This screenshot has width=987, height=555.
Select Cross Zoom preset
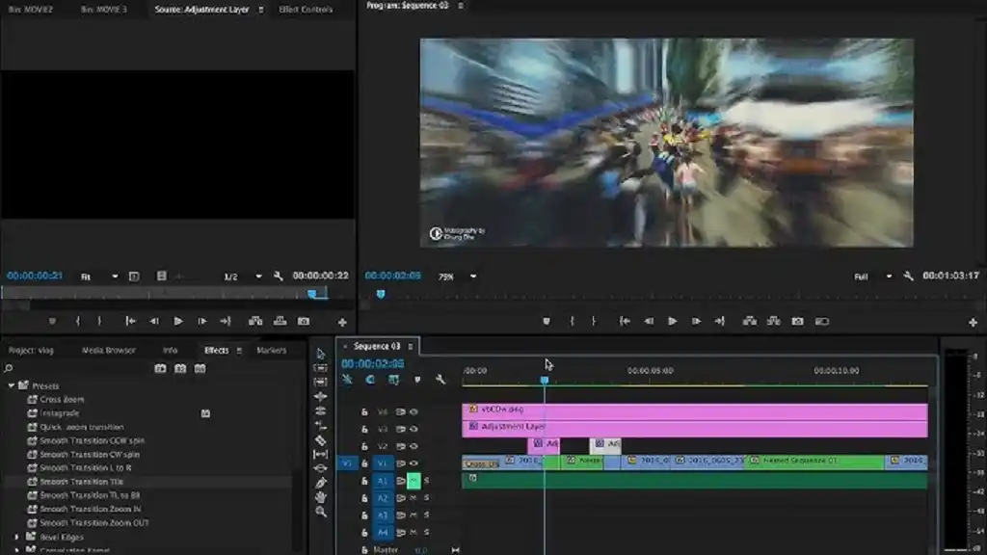(x=62, y=399)
